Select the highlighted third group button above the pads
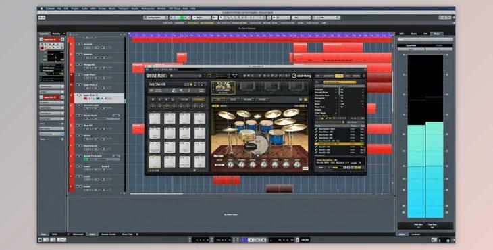This screenshot has height=250, width=493. [x=167, y=107]
